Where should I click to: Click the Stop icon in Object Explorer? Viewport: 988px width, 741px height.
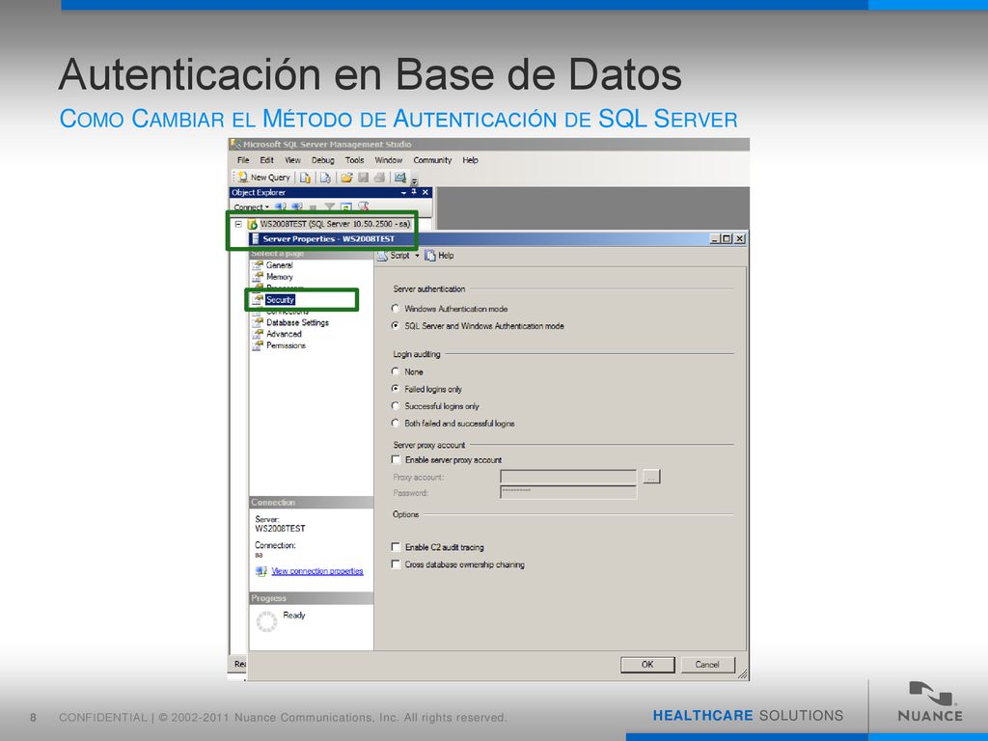tap(314, 206)
